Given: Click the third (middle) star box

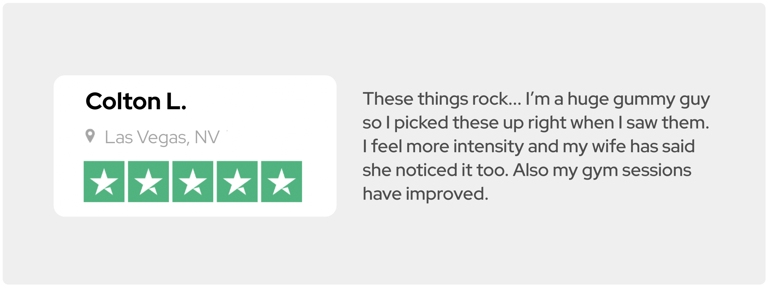Looking at the screenshot, I should point(193,182).
